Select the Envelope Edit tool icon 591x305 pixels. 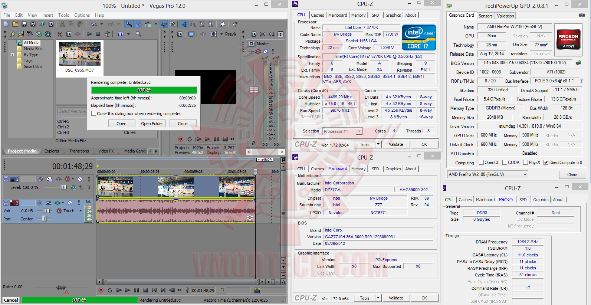[193, 24]
